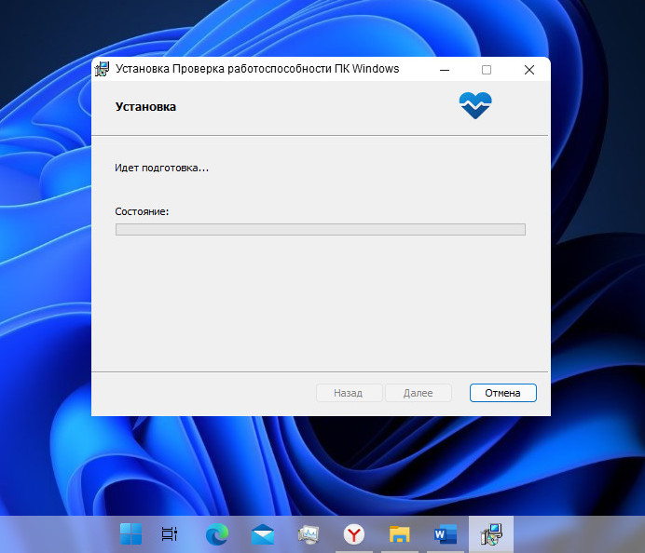Click the installer icon in the title bar
This screenshot has height=553, width=645.
[x=102, y=69]
